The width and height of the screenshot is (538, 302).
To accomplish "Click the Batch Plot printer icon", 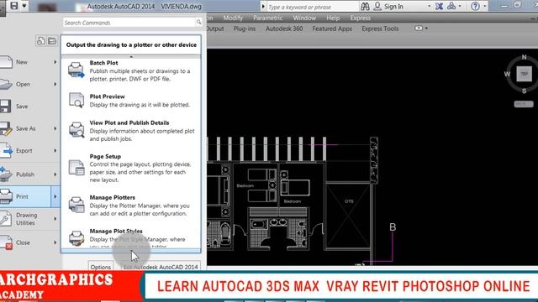I will click(x=76, y=70).
